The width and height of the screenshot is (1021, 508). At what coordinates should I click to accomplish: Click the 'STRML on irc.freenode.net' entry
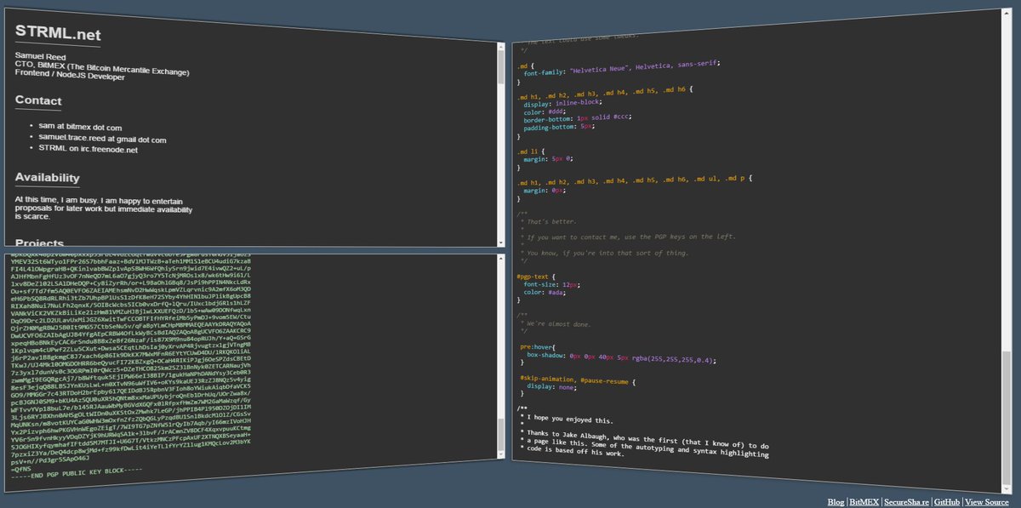(88, 148)
